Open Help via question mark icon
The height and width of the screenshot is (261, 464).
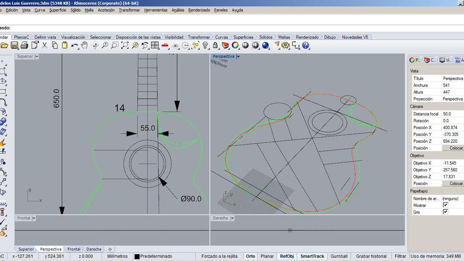(305, 46)
